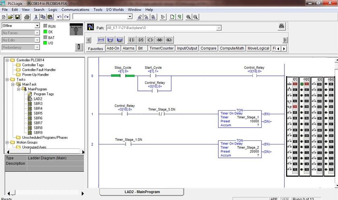Click the LAD2 - MainProgram routine tab
Screen dimensions: 338x200
(142, 192)
